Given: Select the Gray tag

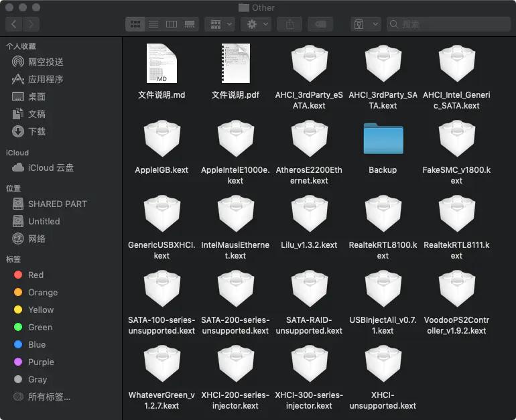Looking at the screenshot, I should (x=30, y=380).
